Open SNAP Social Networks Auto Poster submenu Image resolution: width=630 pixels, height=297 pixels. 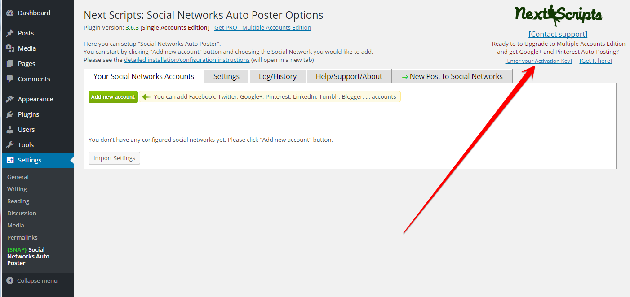28,257
